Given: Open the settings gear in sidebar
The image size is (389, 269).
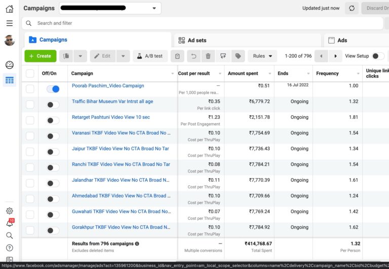Looking at the screenshot, I should tap(9, 211).
